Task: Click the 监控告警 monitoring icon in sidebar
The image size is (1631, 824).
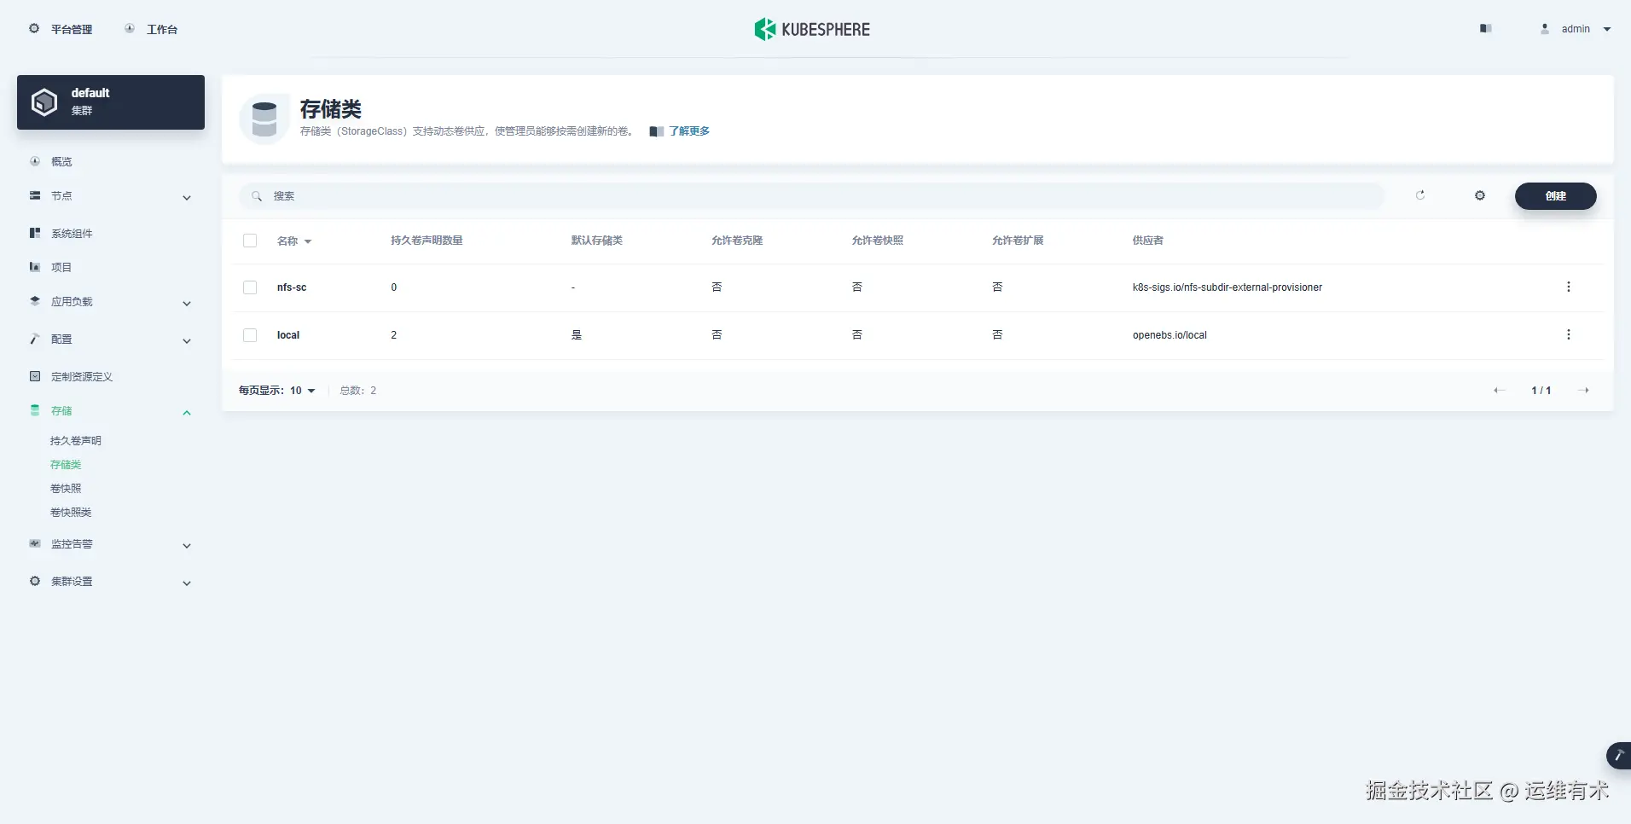Action: coord(35,543)
